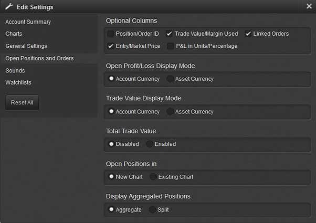Uncheck the Entry/Market Price option

pos(111,46)
